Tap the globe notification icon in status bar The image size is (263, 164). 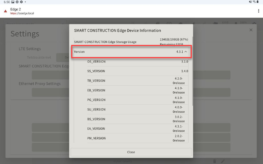(x=17, y=2)
